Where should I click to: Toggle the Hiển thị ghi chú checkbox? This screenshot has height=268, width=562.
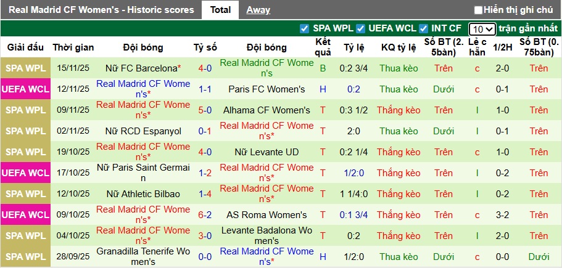pyautogui.click(x=479, y=10)
